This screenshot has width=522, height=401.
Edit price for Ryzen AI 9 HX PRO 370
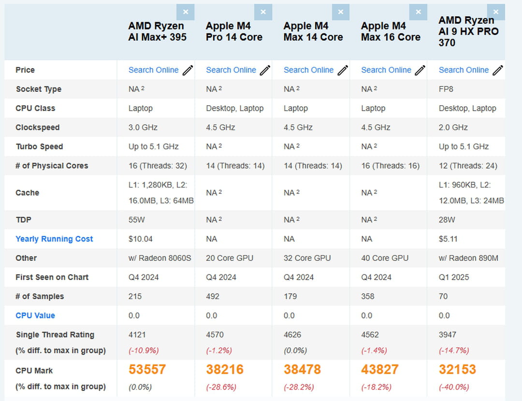(x=498, y=71)
